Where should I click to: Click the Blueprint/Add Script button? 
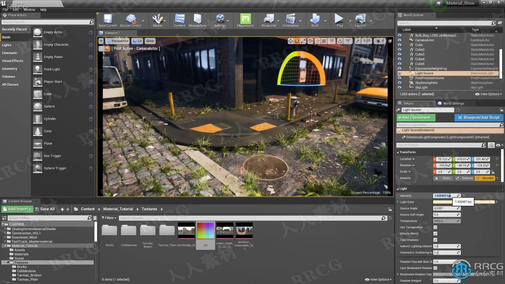479,118
